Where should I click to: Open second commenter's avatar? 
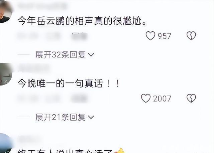[6, 74]
